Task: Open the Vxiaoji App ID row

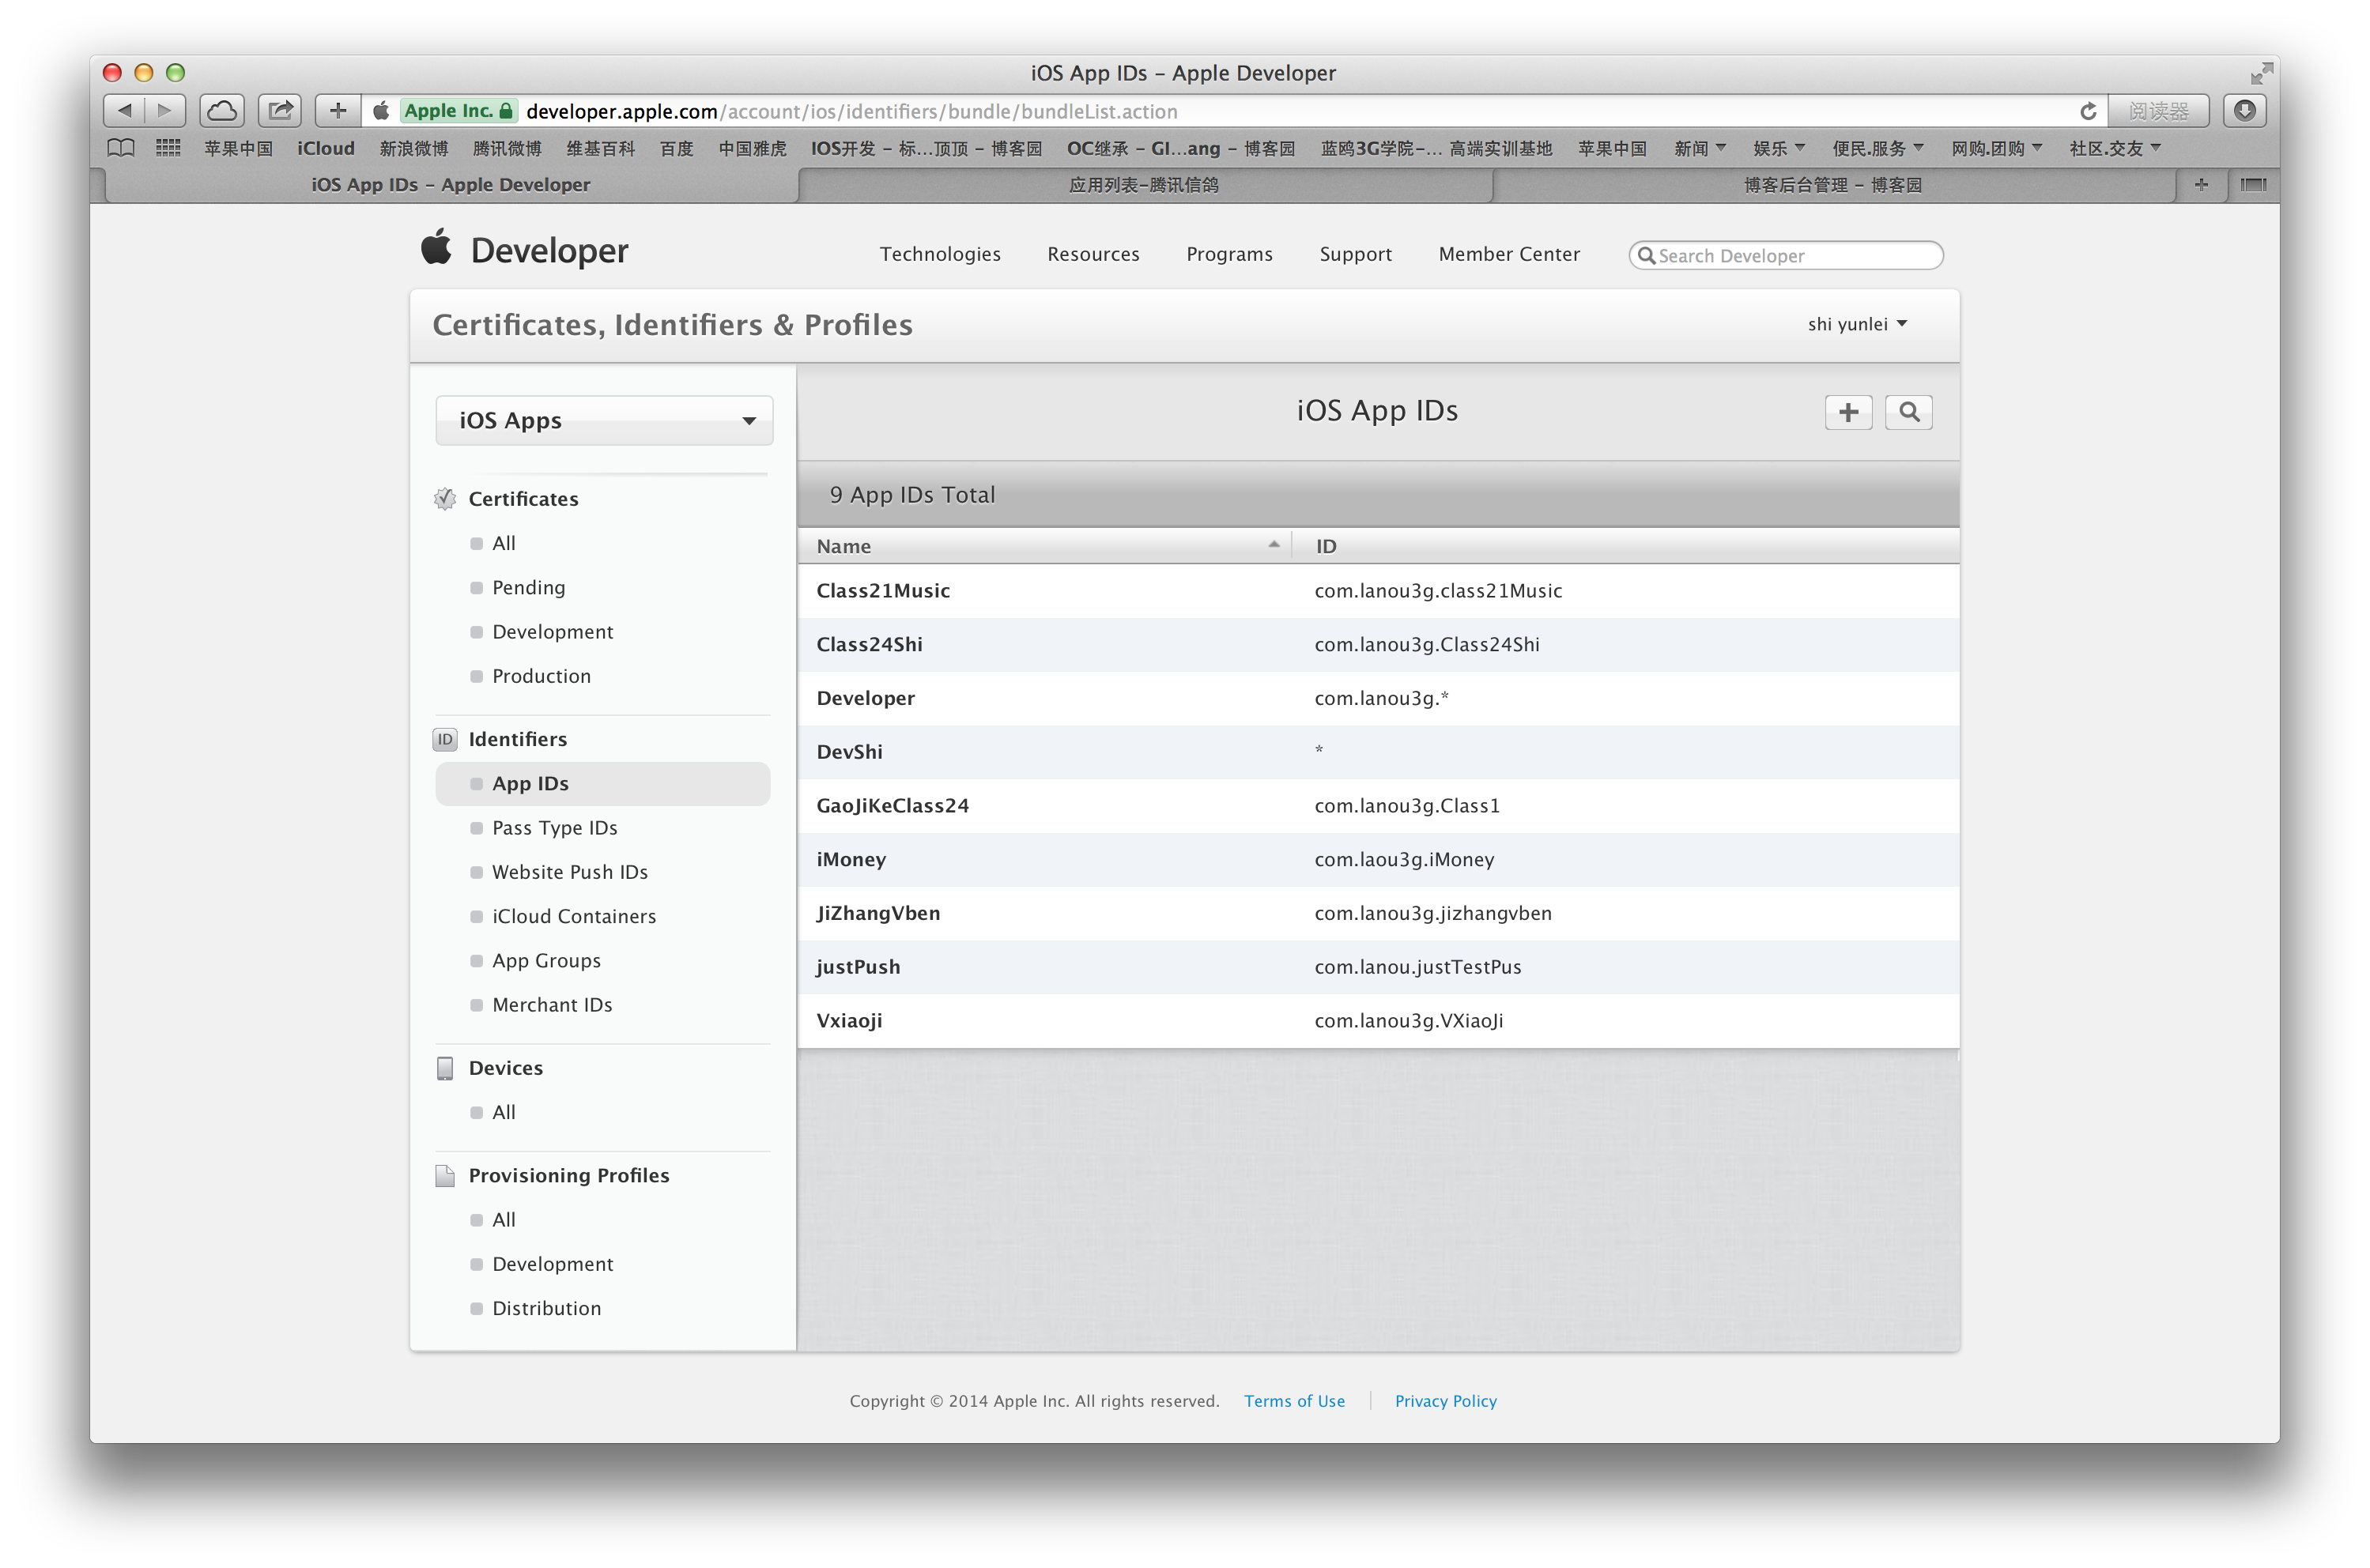Action: click(1378, 1021)
